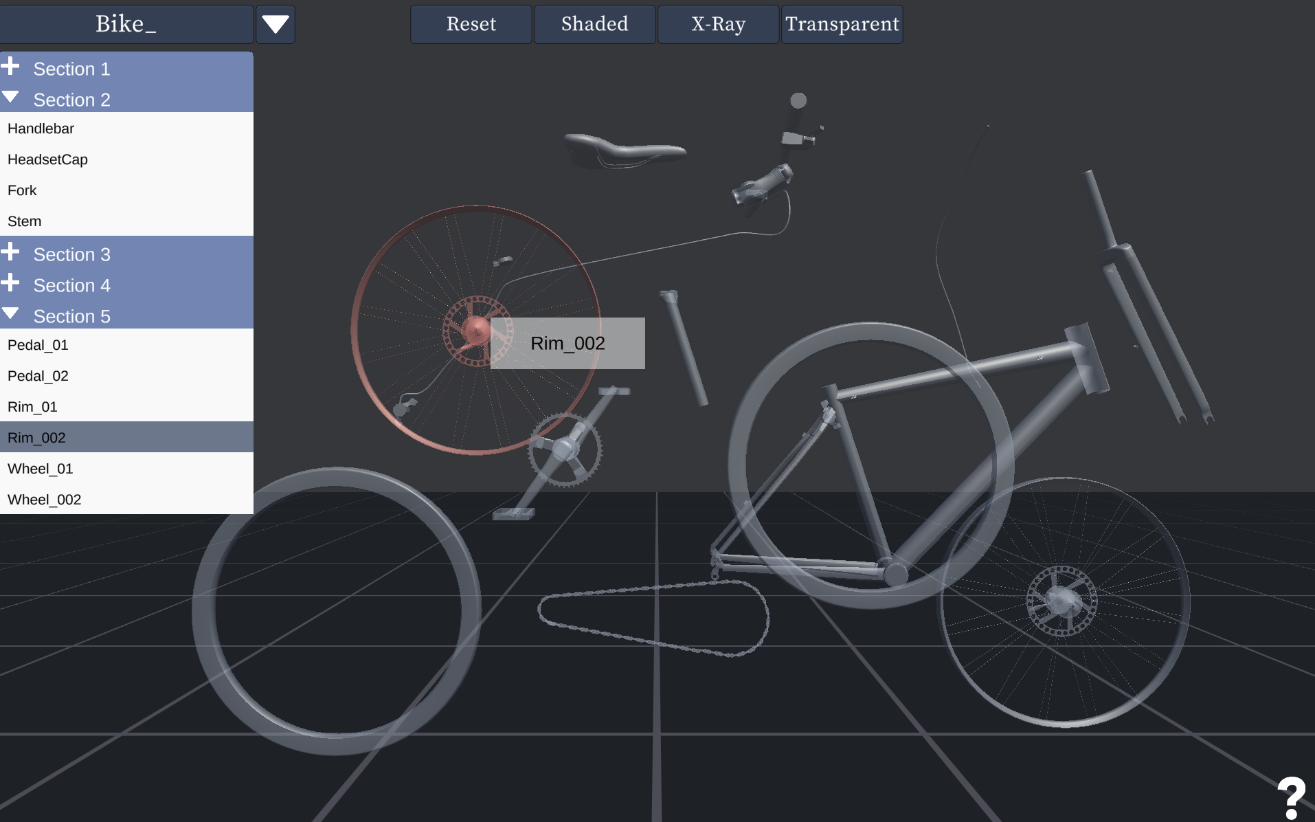
Task: Expand Section 1 with plus icon
Action: click(x=10, y=67)
